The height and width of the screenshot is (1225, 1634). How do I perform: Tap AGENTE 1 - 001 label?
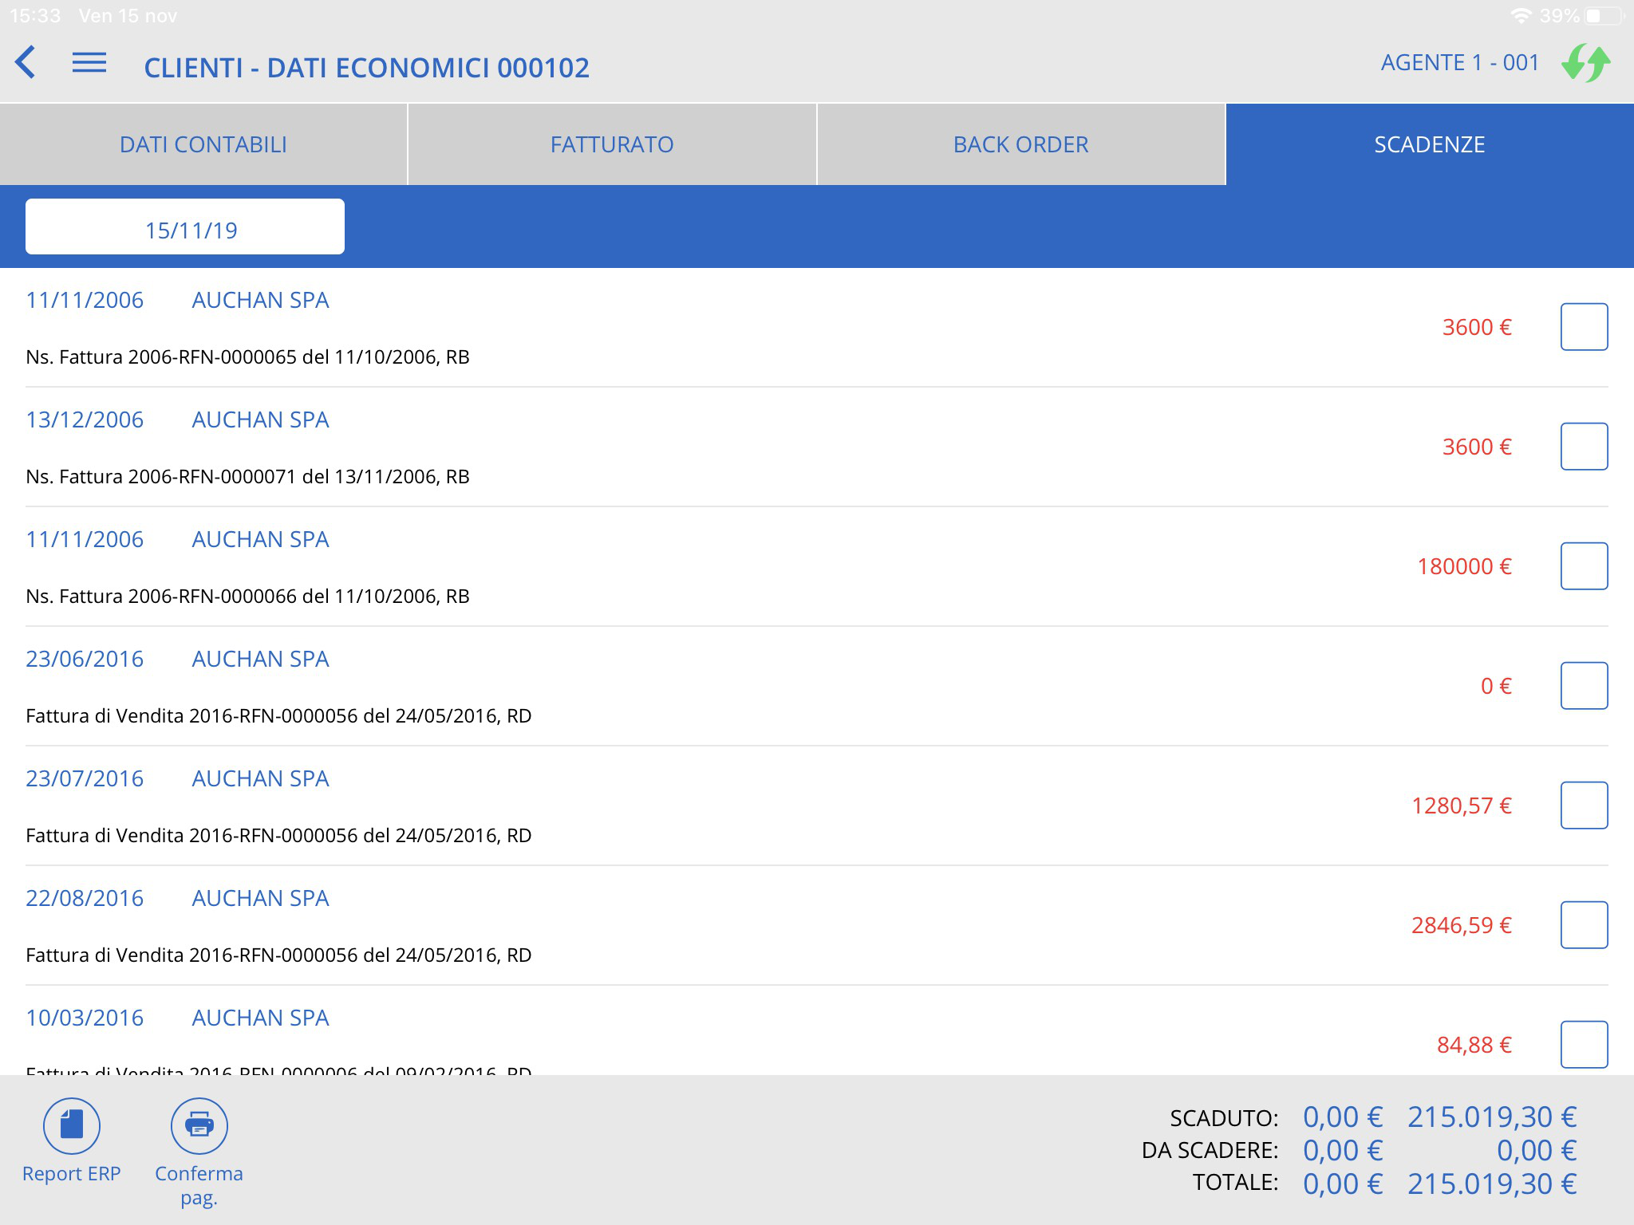(x=1459, y=63)
